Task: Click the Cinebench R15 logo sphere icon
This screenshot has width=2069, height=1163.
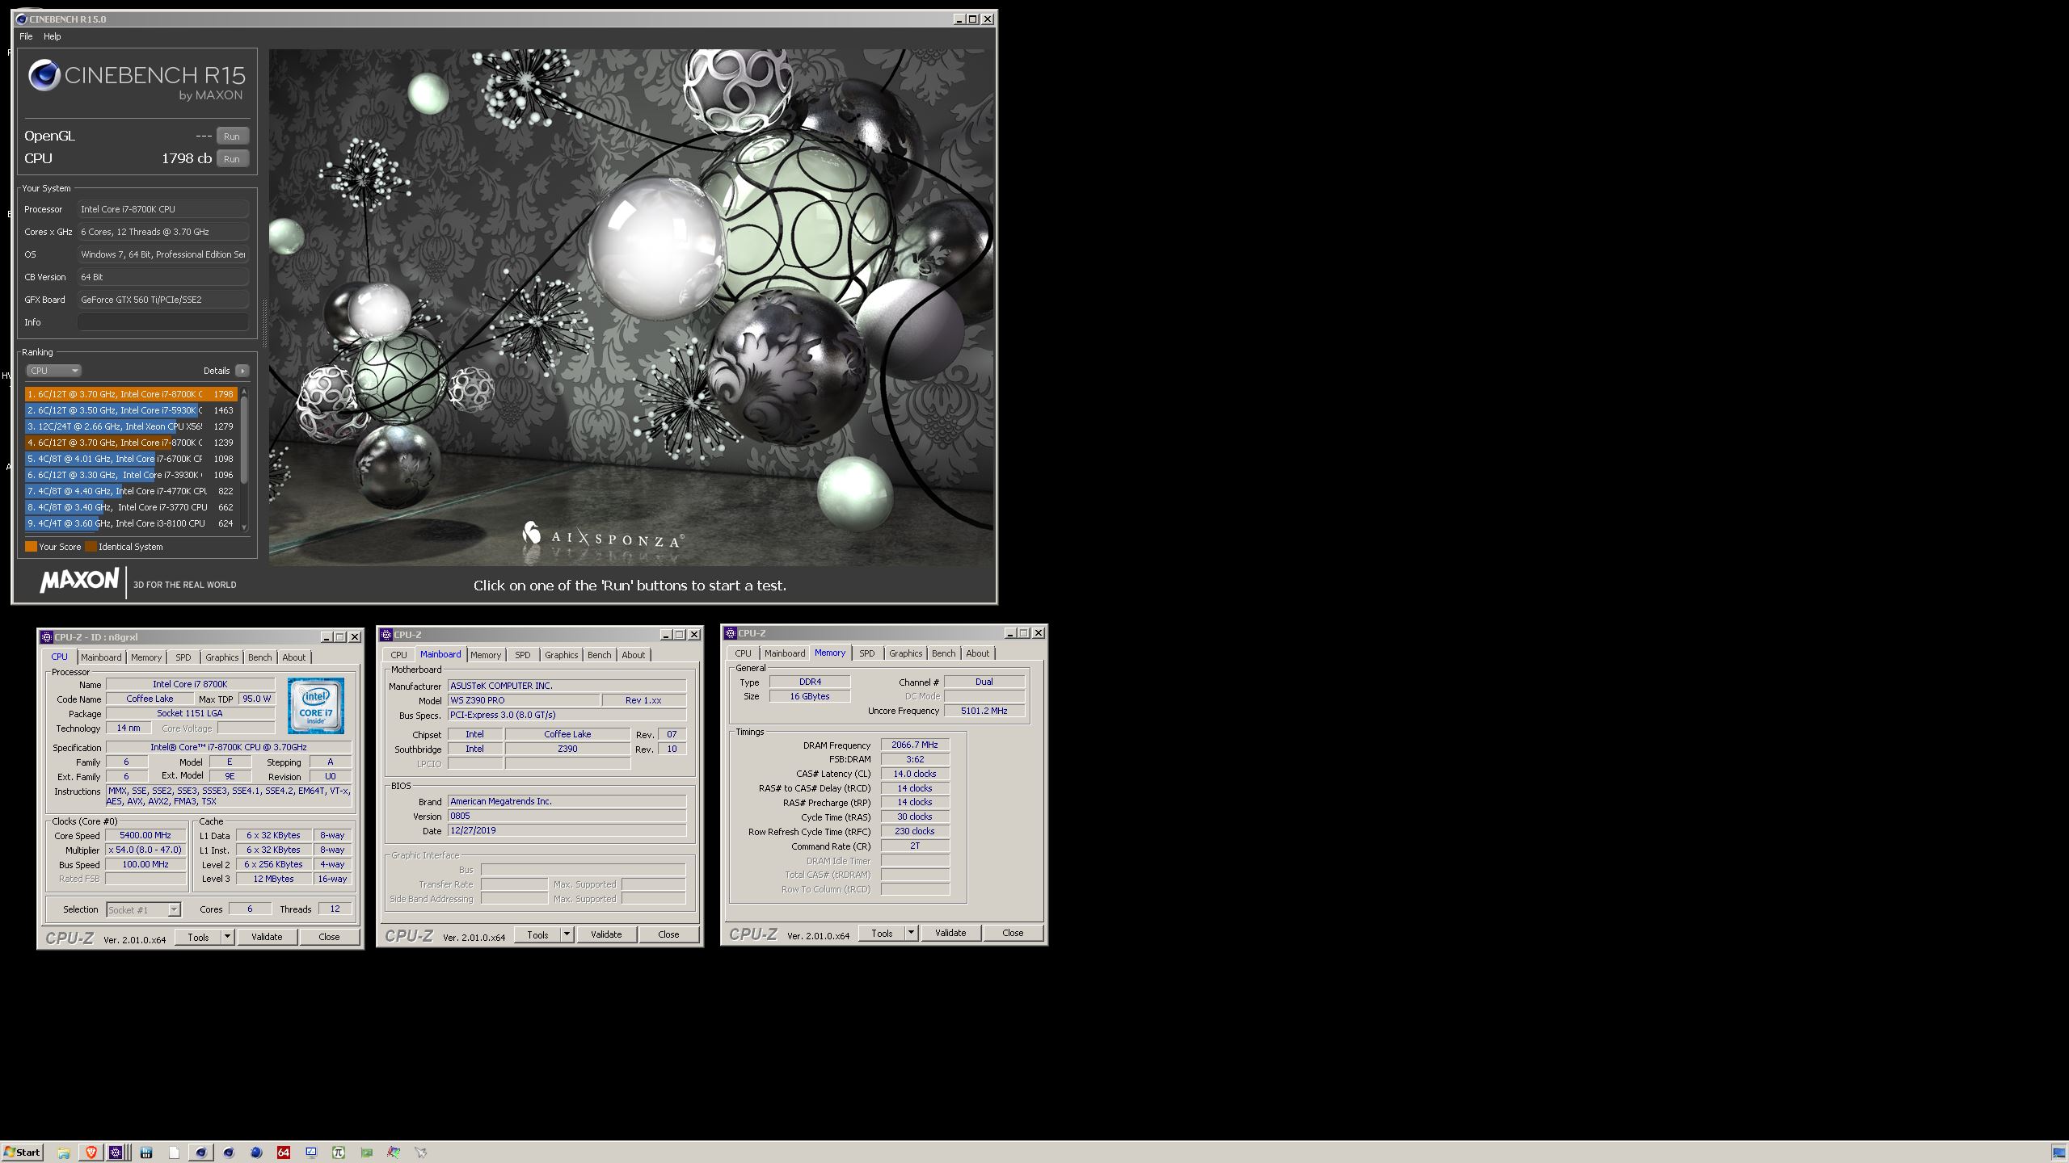Action: (x=44, y=76)
